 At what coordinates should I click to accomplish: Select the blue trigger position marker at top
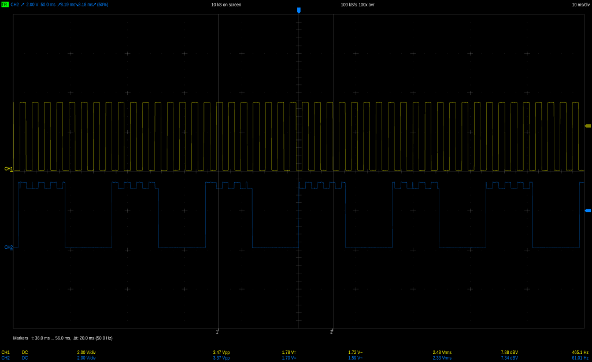click(299, 10)
